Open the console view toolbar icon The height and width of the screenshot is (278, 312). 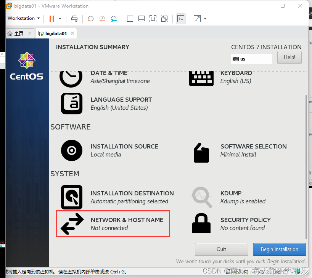coord(181,19)
